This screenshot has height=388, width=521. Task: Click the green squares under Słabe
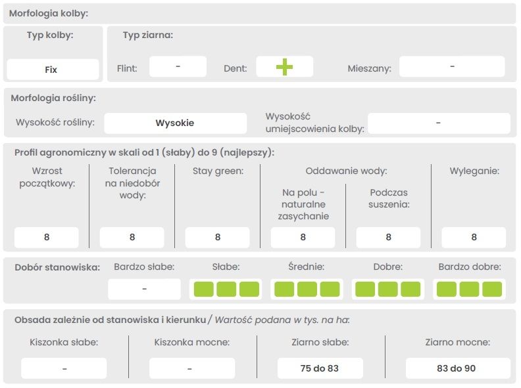click(226, 289)
